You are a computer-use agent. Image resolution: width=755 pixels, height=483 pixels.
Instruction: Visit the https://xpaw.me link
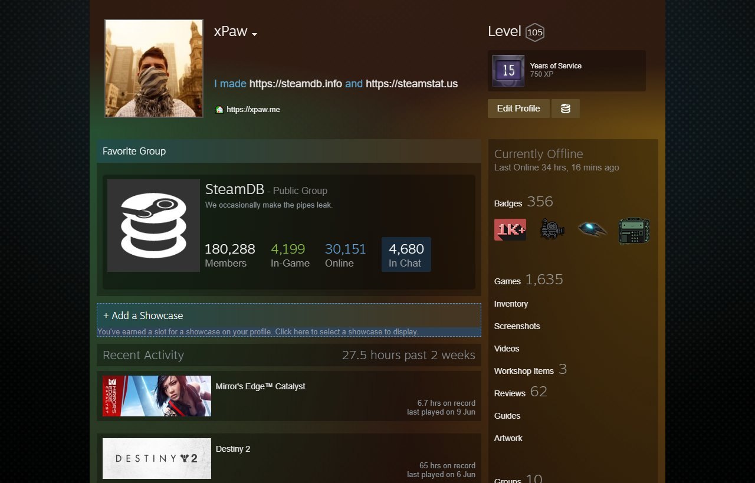[253, 110]
